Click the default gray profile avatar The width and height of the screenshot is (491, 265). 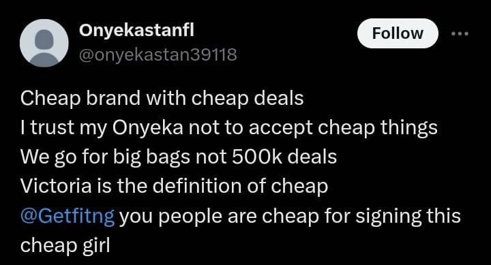tap(44, 43)
